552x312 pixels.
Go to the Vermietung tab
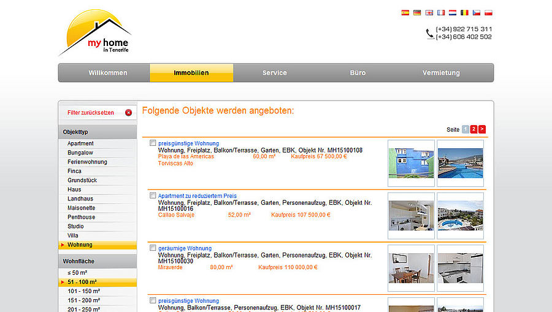441,73
